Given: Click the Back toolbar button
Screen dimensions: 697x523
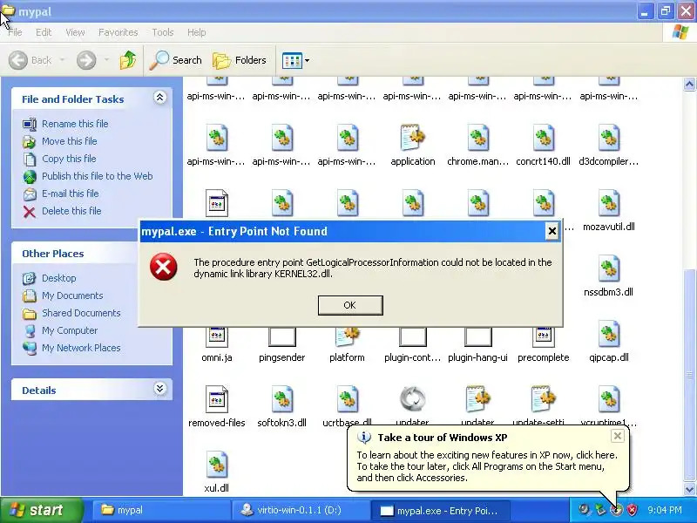Looking at the screenshot, I should click(x=30, y=60).
